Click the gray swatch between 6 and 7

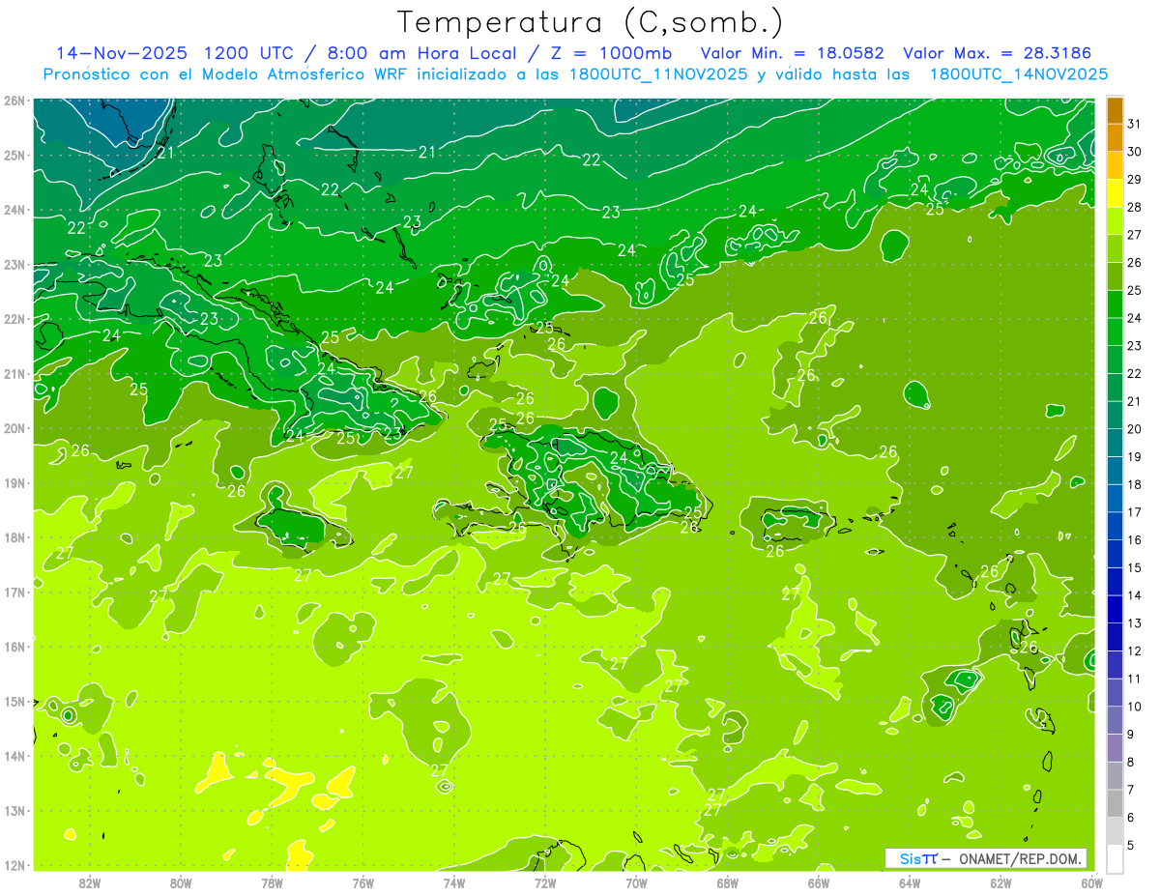[1115, 803]
